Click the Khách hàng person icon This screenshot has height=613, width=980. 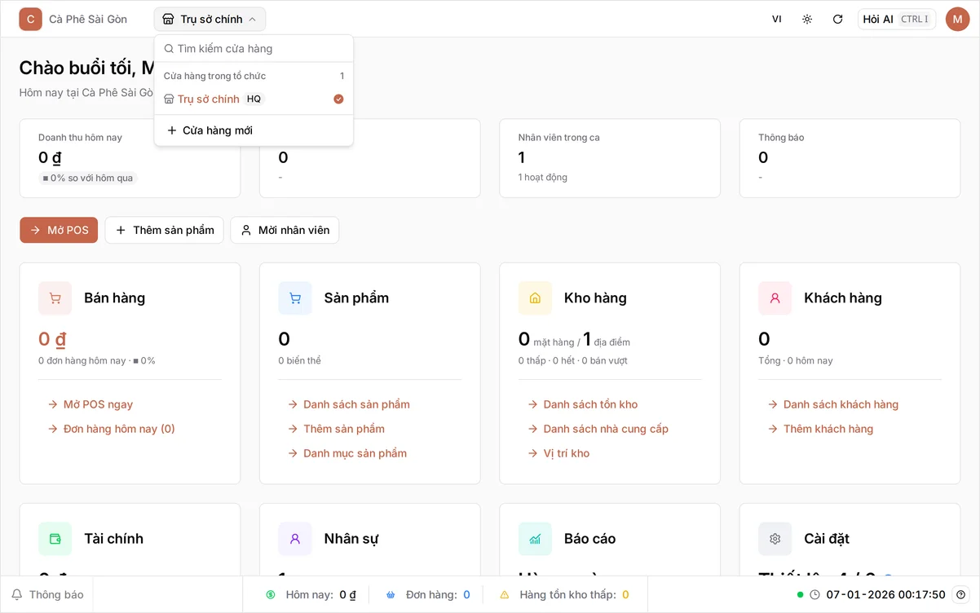[x=775, y=298]
